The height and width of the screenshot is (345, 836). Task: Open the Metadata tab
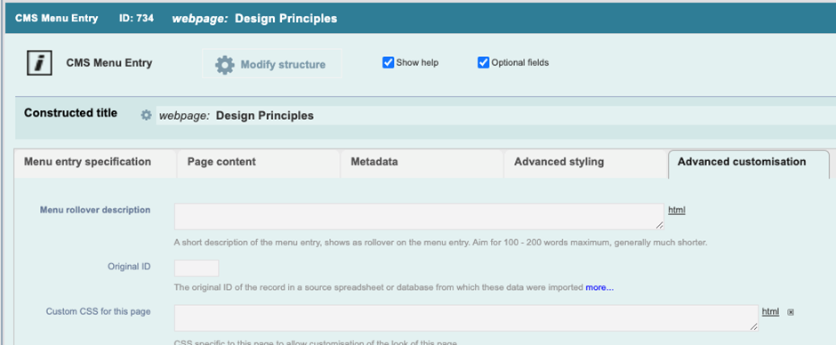coord(422,164)
